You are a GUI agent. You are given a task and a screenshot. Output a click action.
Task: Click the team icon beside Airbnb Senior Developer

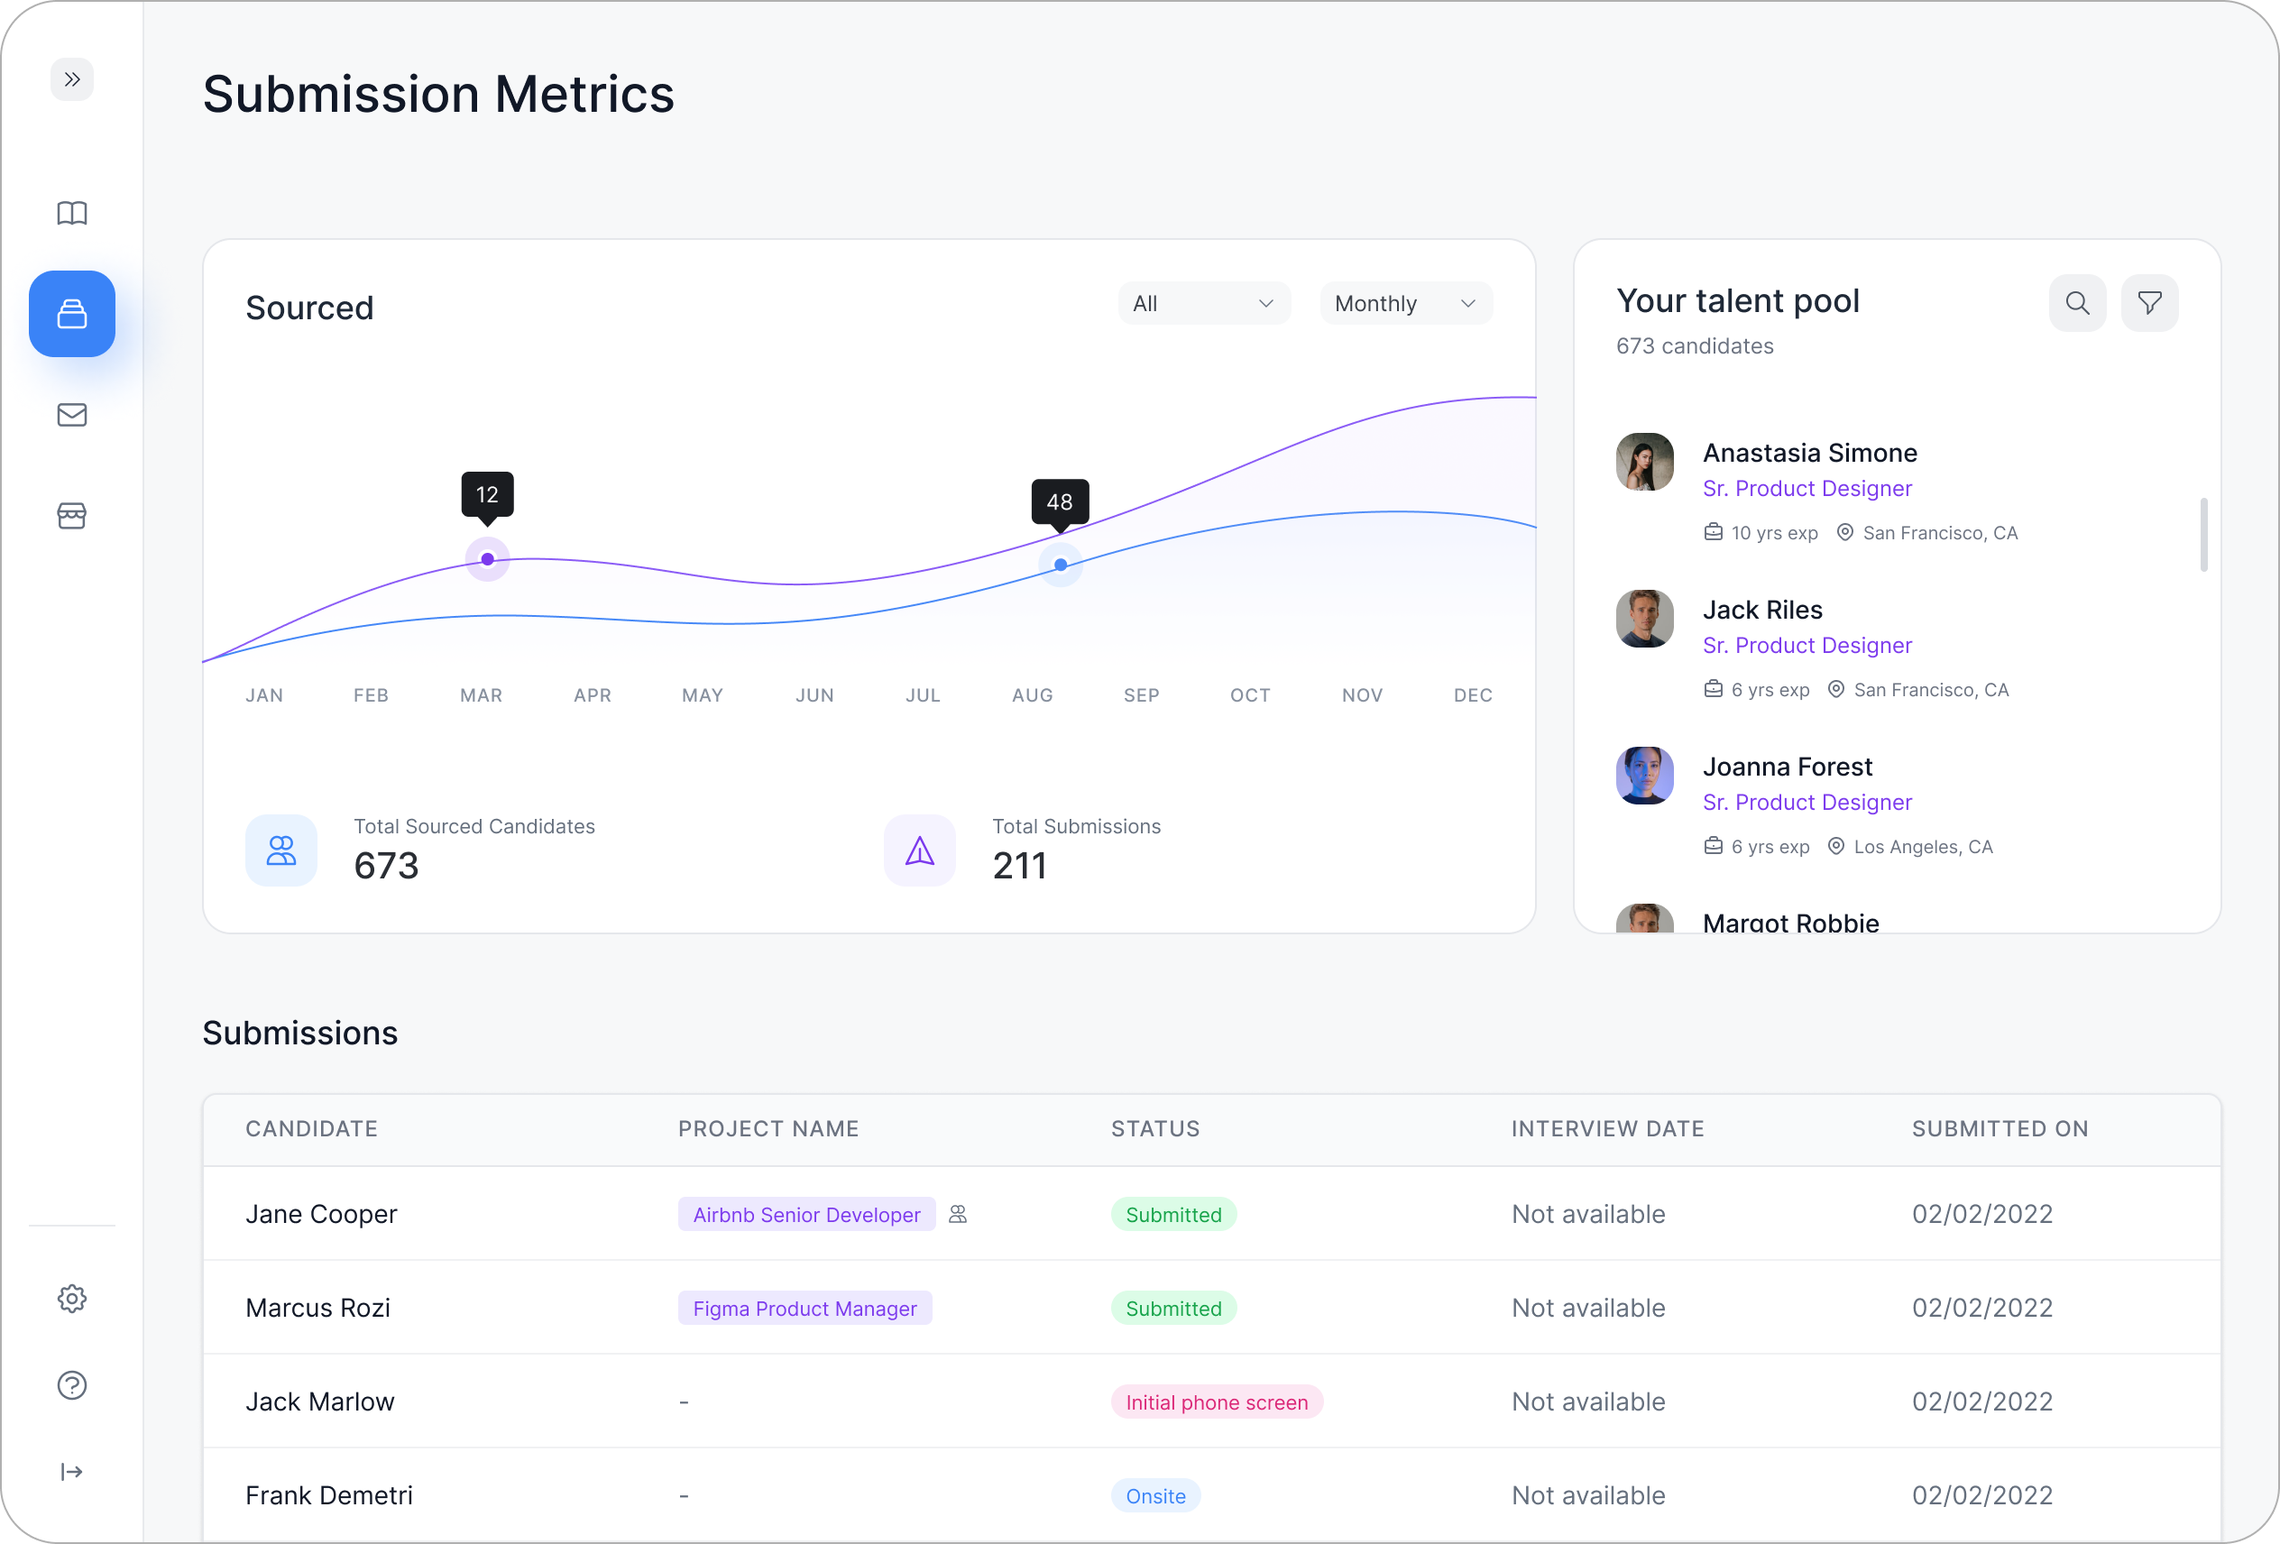point(958,1215)
